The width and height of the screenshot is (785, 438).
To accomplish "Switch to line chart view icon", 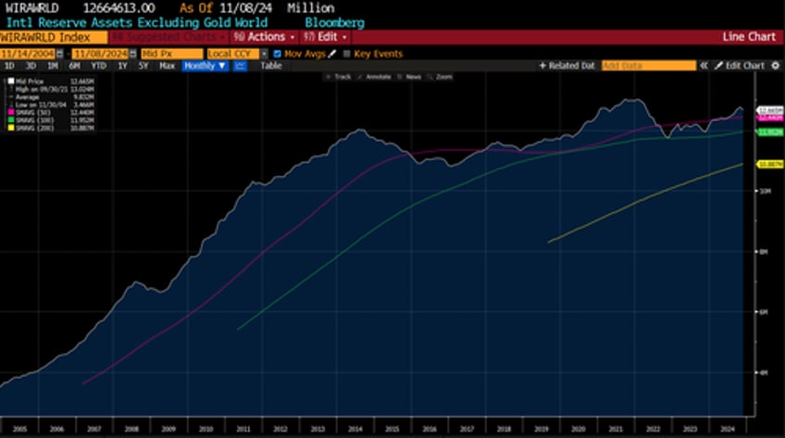I will click(x=241, y=66).
